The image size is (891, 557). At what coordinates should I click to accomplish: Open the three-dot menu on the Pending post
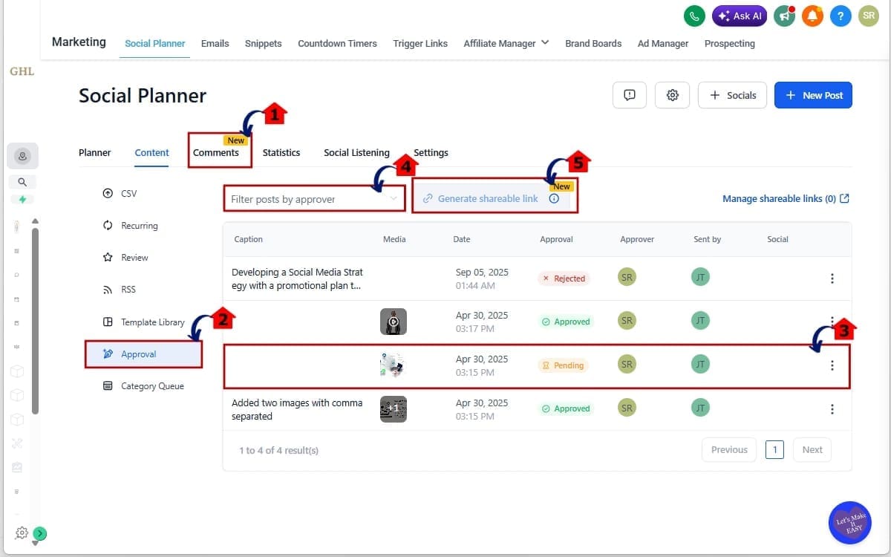pyautogui.click(x=832, y=365)
